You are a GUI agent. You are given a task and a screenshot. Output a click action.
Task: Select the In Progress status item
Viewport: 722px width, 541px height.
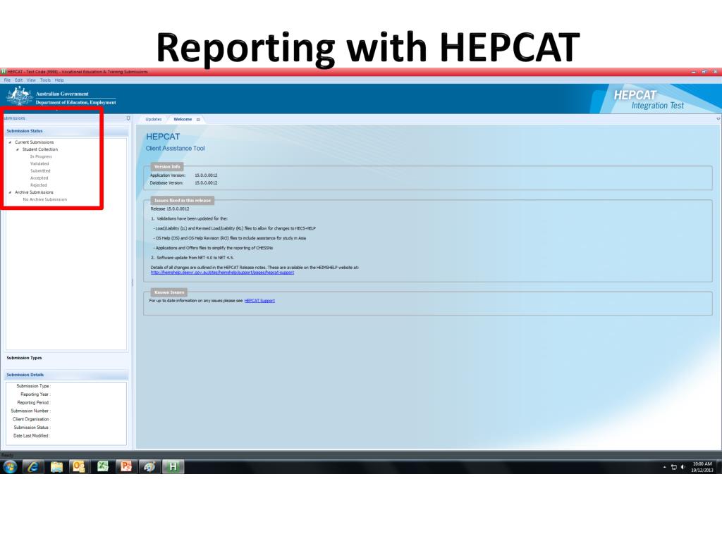pyautogui.click(x=41, y=156)
